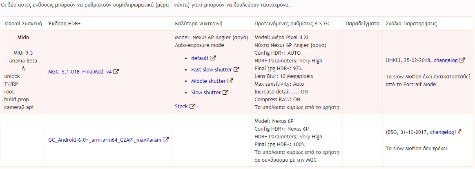Click the external-link icon beside the Stock link

(x=192, y=106)
